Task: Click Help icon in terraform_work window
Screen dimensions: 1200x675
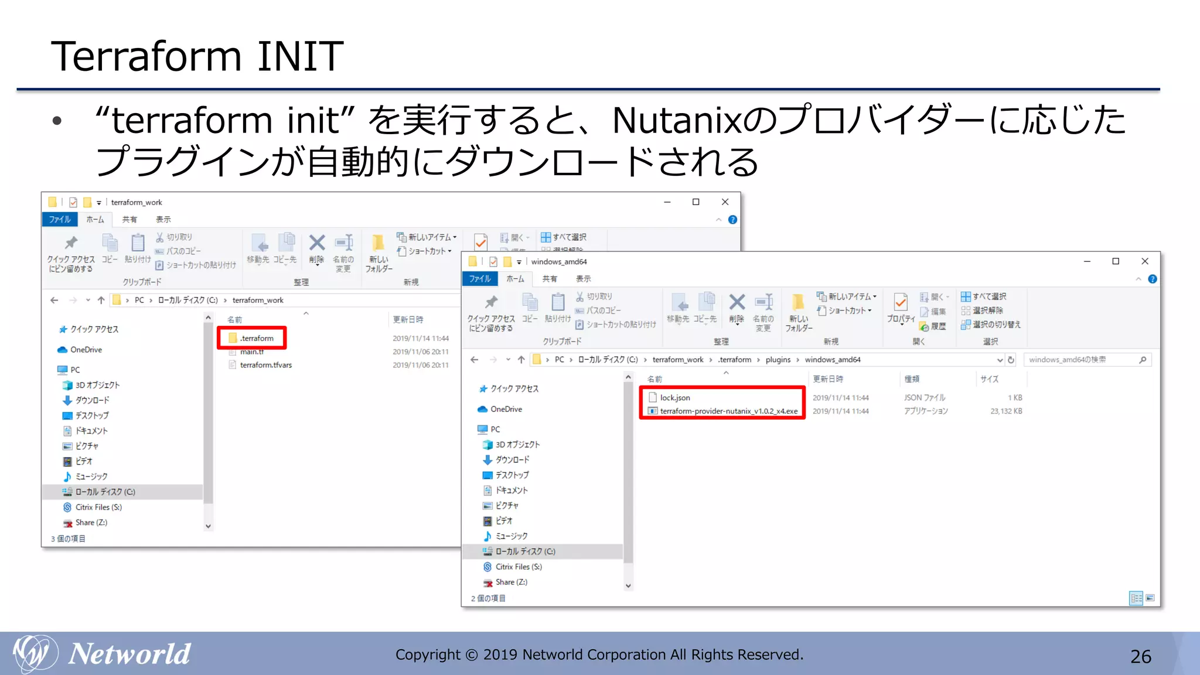Action: [732, 220]
